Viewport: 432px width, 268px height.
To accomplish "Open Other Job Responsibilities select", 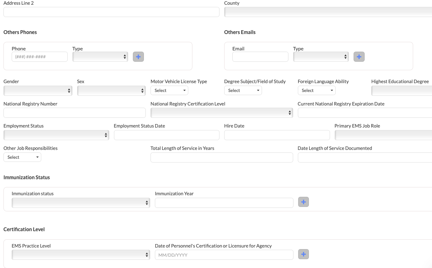I will [x=22, y=157].
